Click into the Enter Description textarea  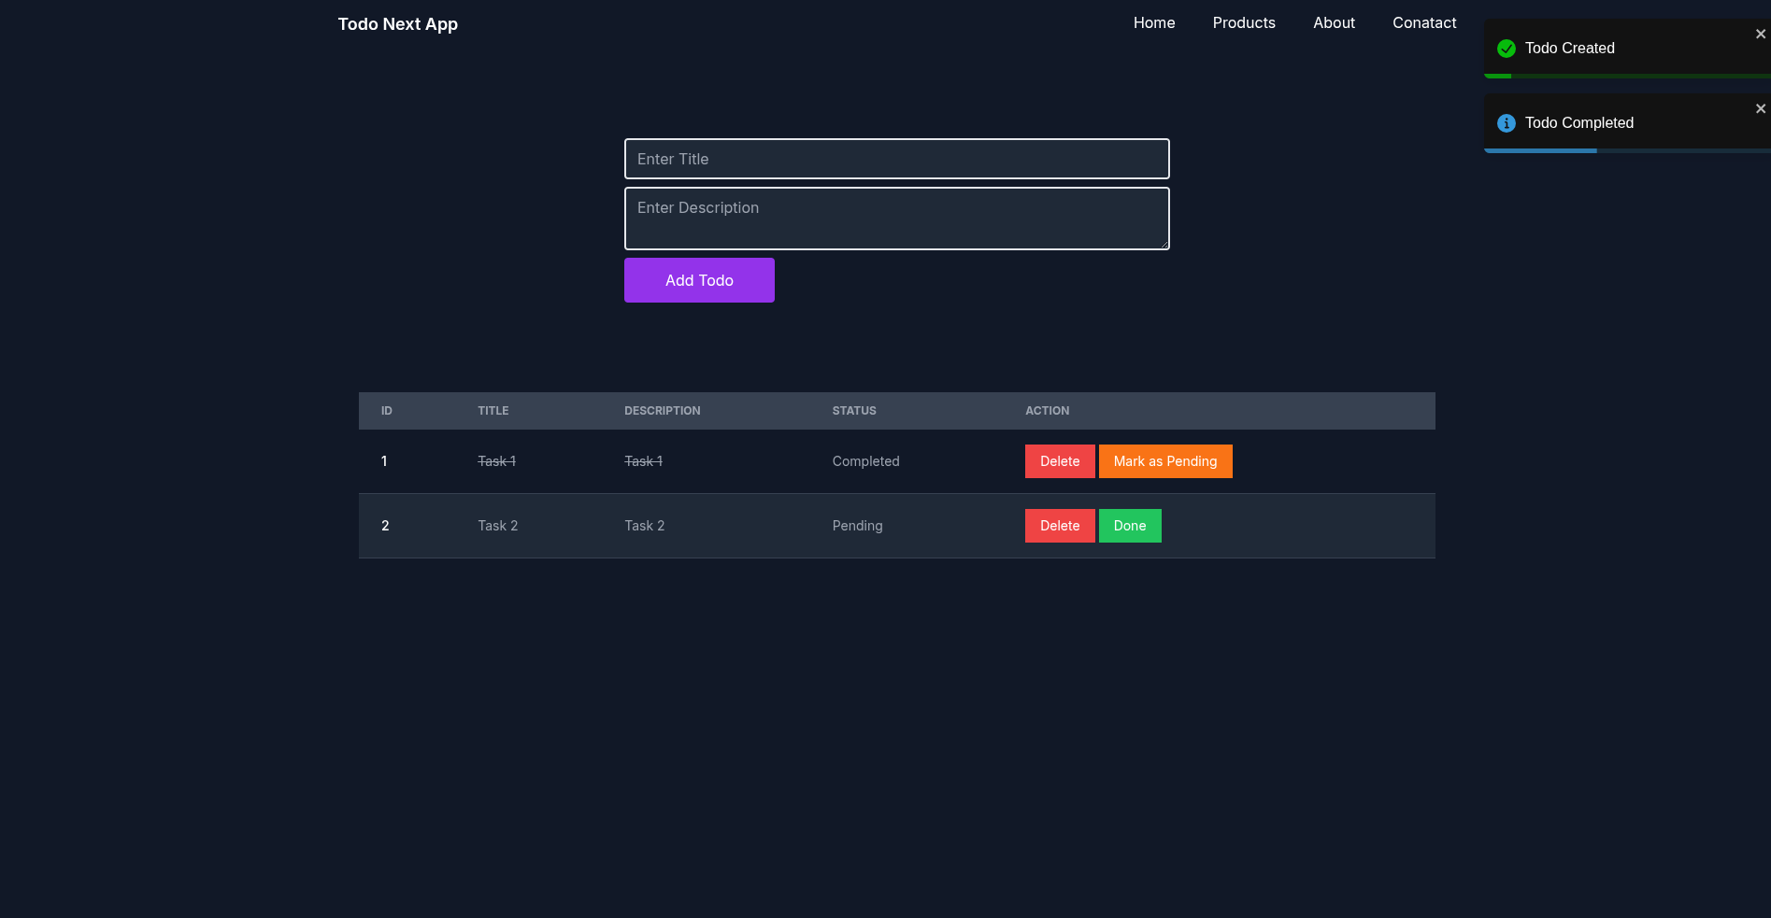896,219
